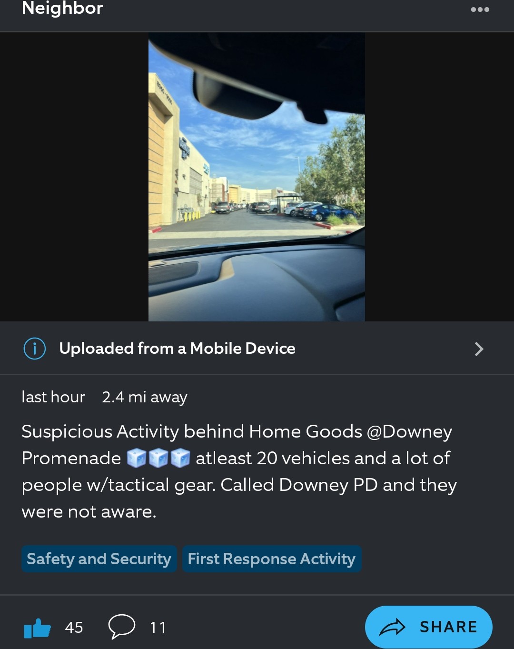This screenshot has width=514, height=649.
Task: Tap the 45 likes count
Action: tap(74, 628)
